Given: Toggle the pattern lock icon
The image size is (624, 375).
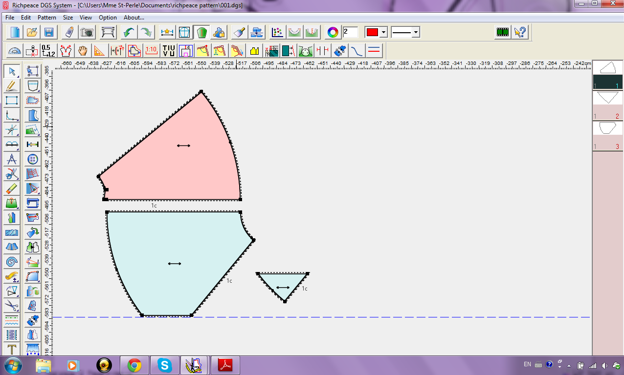Looking at the screenshot, I should pos(219,33).
